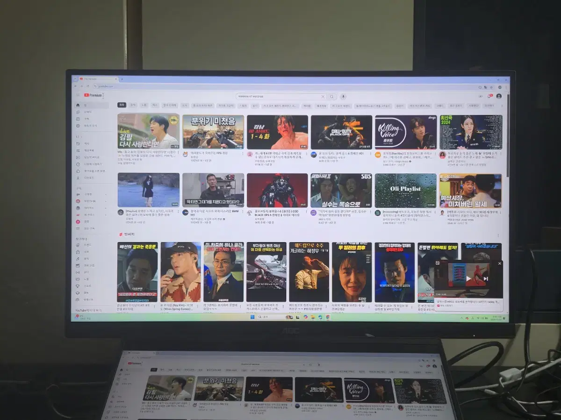Open Watch Later in the sidebar
The height and width of the screenshot is (420, 561).
pos(90,164)
